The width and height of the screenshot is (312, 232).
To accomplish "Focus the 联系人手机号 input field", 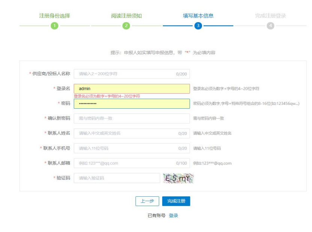I will coord(132,148).
